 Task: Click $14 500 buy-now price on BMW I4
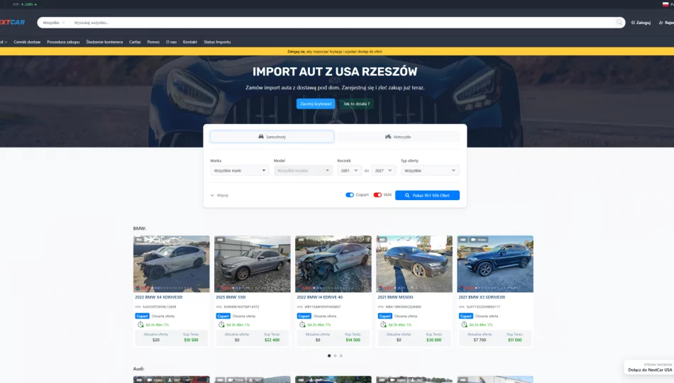tap(353, 340)
